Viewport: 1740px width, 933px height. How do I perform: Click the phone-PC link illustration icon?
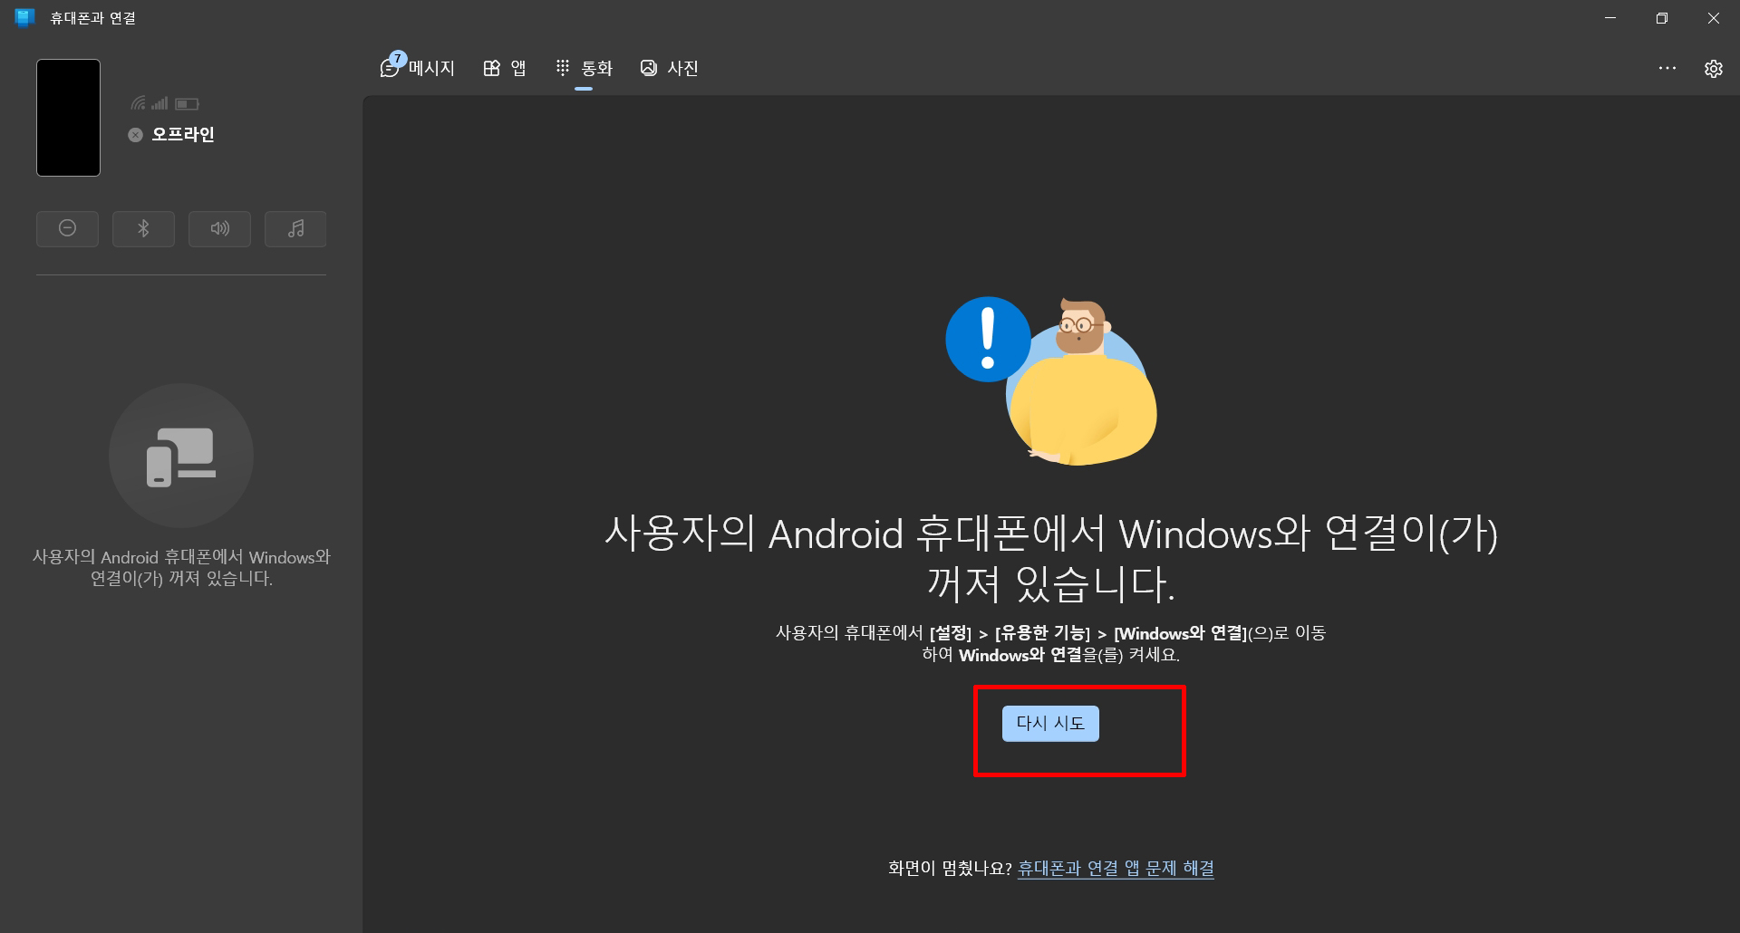[x=181, y=456]
